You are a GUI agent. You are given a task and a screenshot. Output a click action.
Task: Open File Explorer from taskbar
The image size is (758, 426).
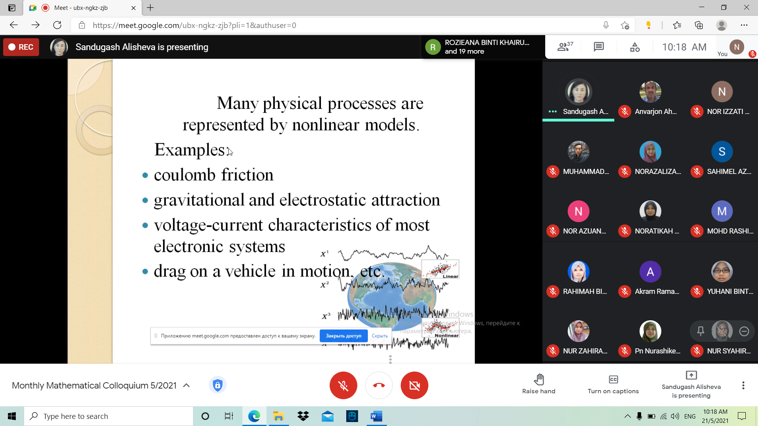point(278,416)
